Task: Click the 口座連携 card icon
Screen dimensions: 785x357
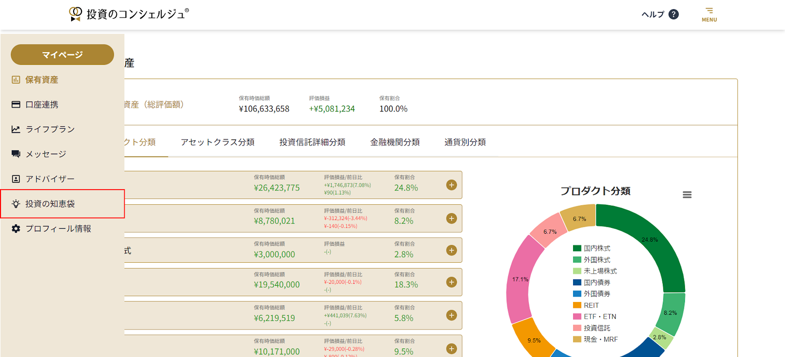Action: [16, 105]
